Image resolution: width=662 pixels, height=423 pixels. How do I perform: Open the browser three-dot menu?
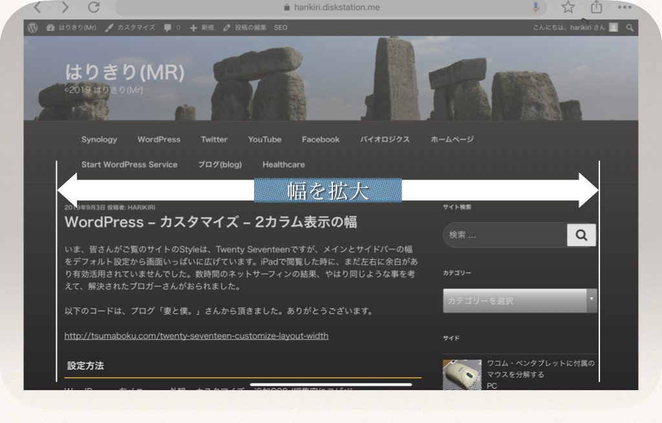pos(625,6)
